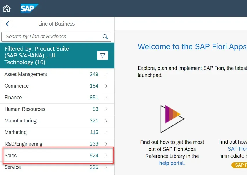Click the Sales row chevron arrow
The height and width of the screenshot is (175, 247).
106,156
